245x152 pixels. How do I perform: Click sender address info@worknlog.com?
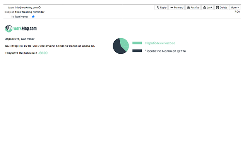coord(26,7)
